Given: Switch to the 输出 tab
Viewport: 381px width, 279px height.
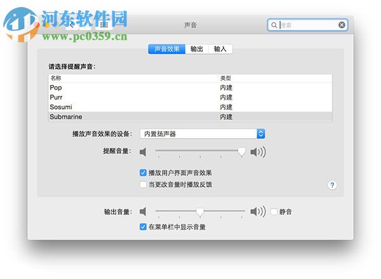Looking at the screenshot, I should click(x=197, y=49).
